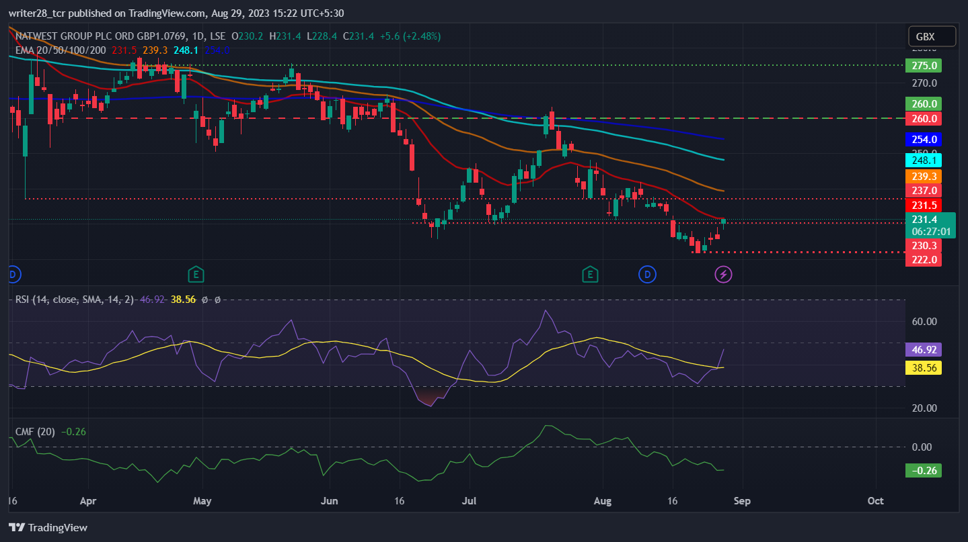The image size is (968, 542).
Task: Click the red 231.5 axis price label
Action: tap(924, 206)
